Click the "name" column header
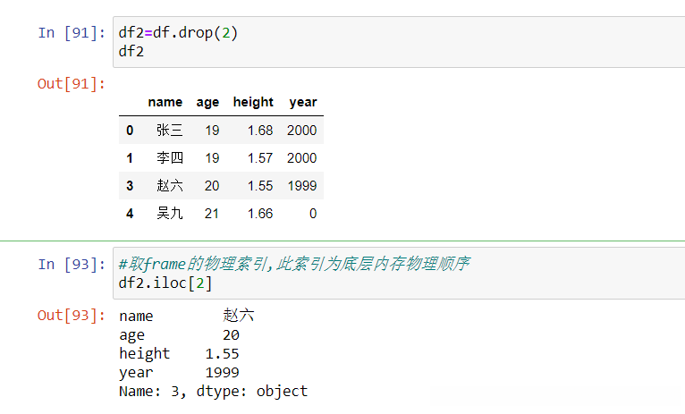 pyautogui.click(x=165, y=102)
